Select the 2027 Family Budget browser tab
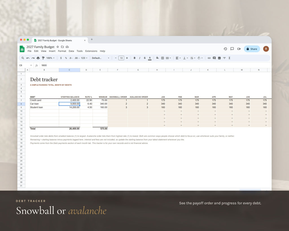This screenshot has width=289, height=231. [x=60, y=40]
